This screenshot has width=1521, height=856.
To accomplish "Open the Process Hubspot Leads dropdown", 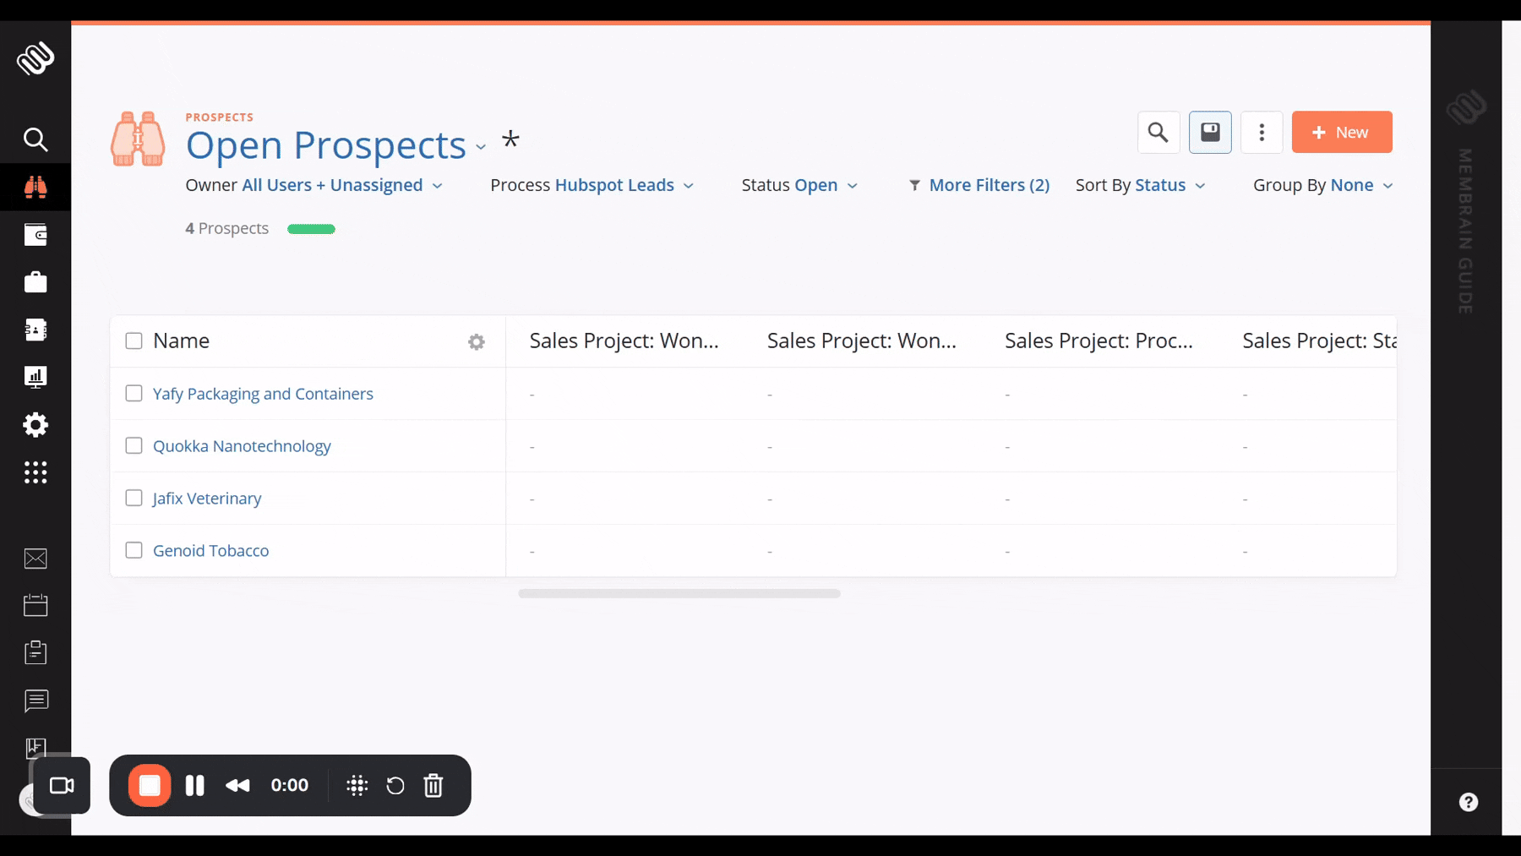I will (591, 186).
